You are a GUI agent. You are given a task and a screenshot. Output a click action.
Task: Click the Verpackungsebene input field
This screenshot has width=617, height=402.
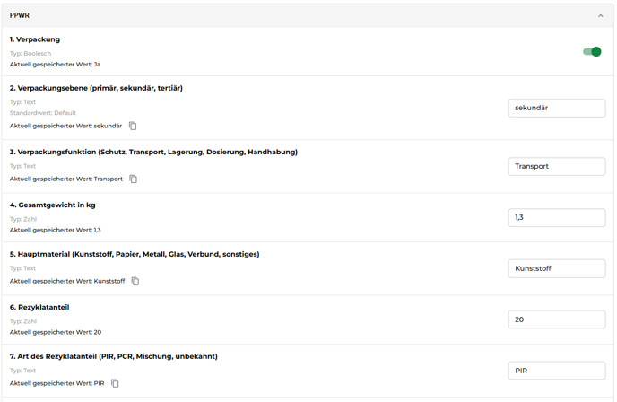(556, 108)
